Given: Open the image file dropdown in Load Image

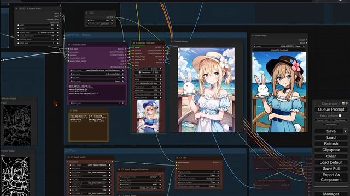Looking at the screenshot, I should coord(279,46).
